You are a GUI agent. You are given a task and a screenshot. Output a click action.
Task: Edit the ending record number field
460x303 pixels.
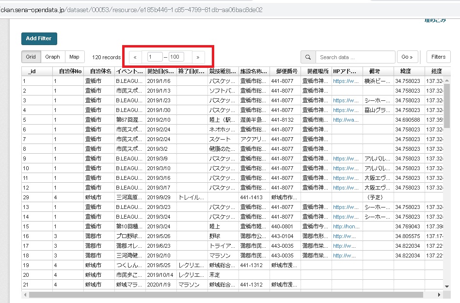pyautogui.click(x=176, y=57)
